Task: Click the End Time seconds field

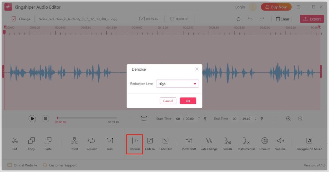Action: [246, 119]
